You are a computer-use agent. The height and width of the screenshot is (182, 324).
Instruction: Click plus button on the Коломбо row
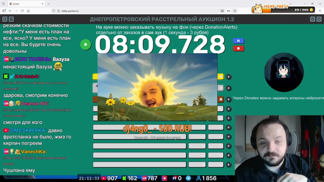click(x=229, y=137)
